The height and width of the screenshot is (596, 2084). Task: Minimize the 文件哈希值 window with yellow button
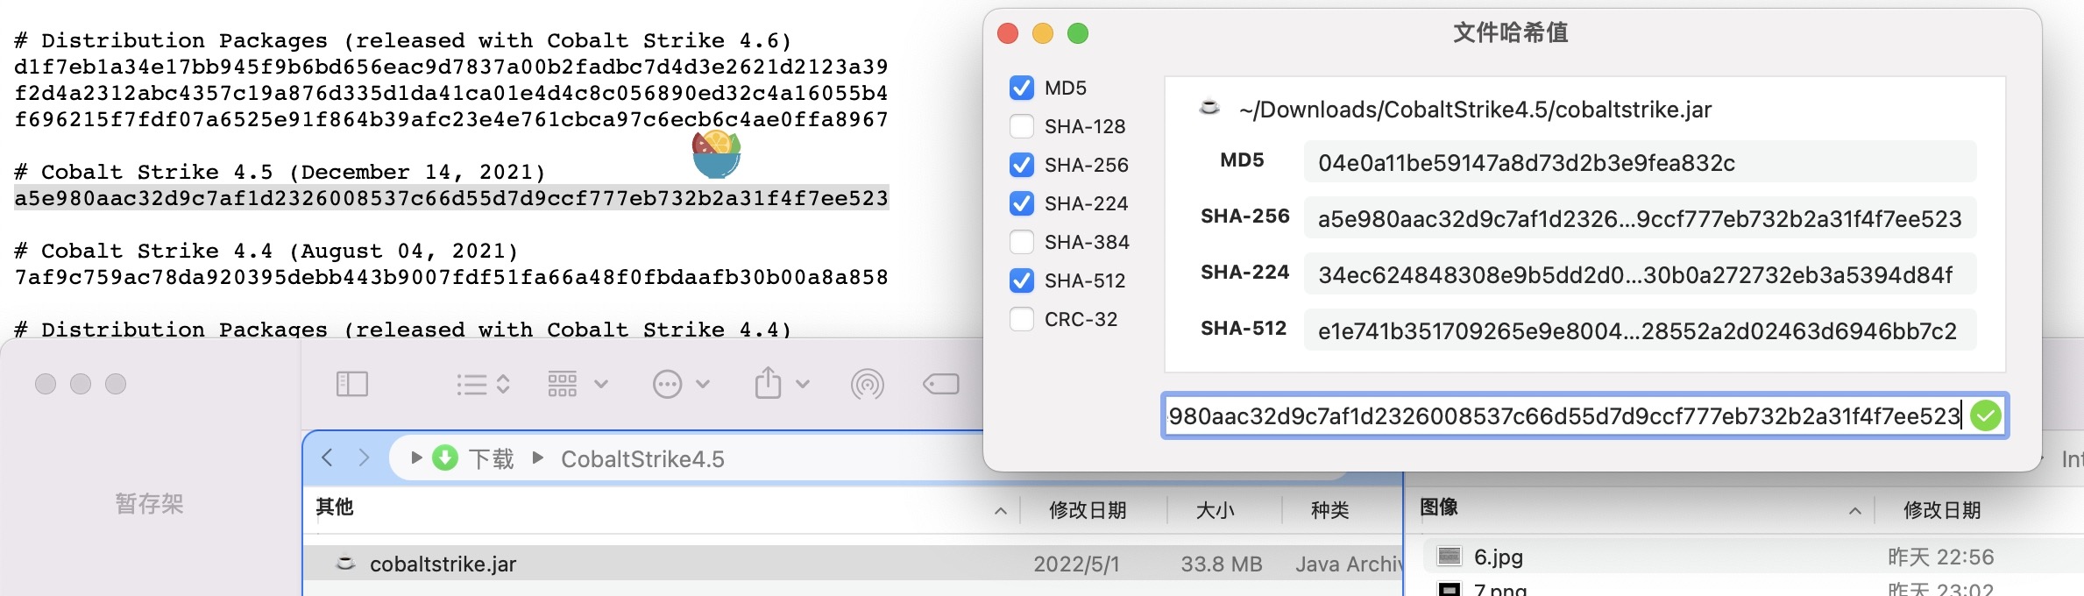click(x=1043, y=33)
